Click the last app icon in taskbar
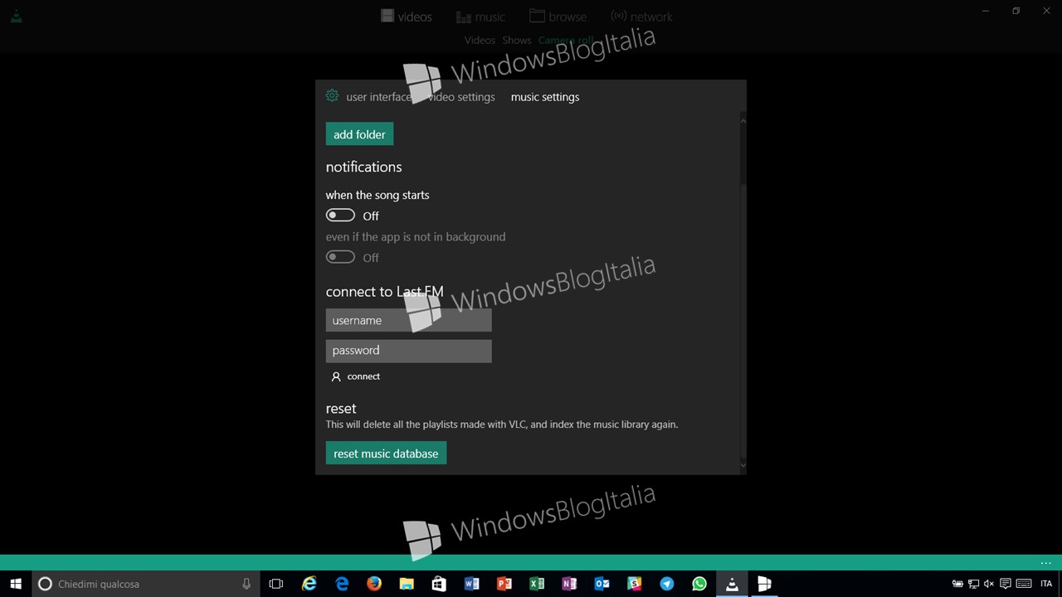Screen dimensions: 1062x597 (x=764, y=584)
